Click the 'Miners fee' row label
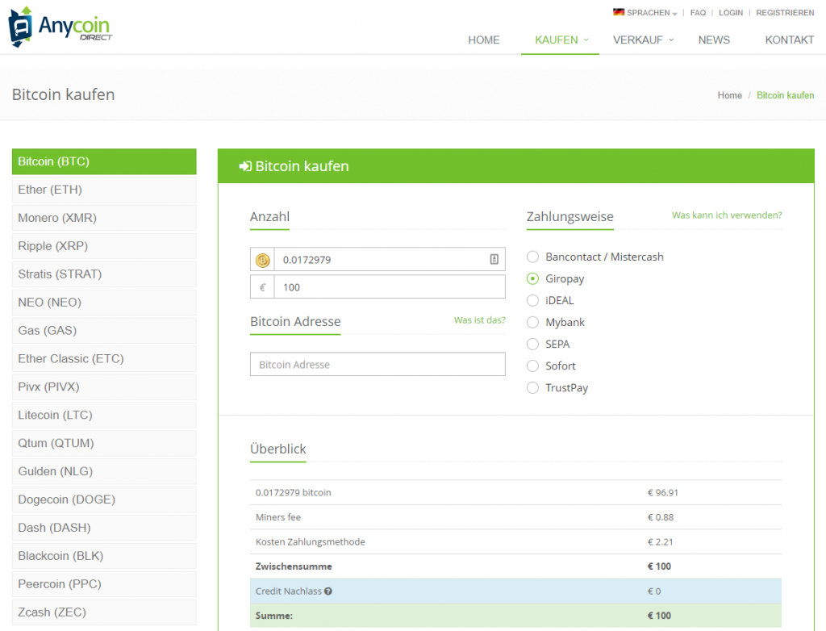This screenshot has height=631, width=826. tap(278, 517)
